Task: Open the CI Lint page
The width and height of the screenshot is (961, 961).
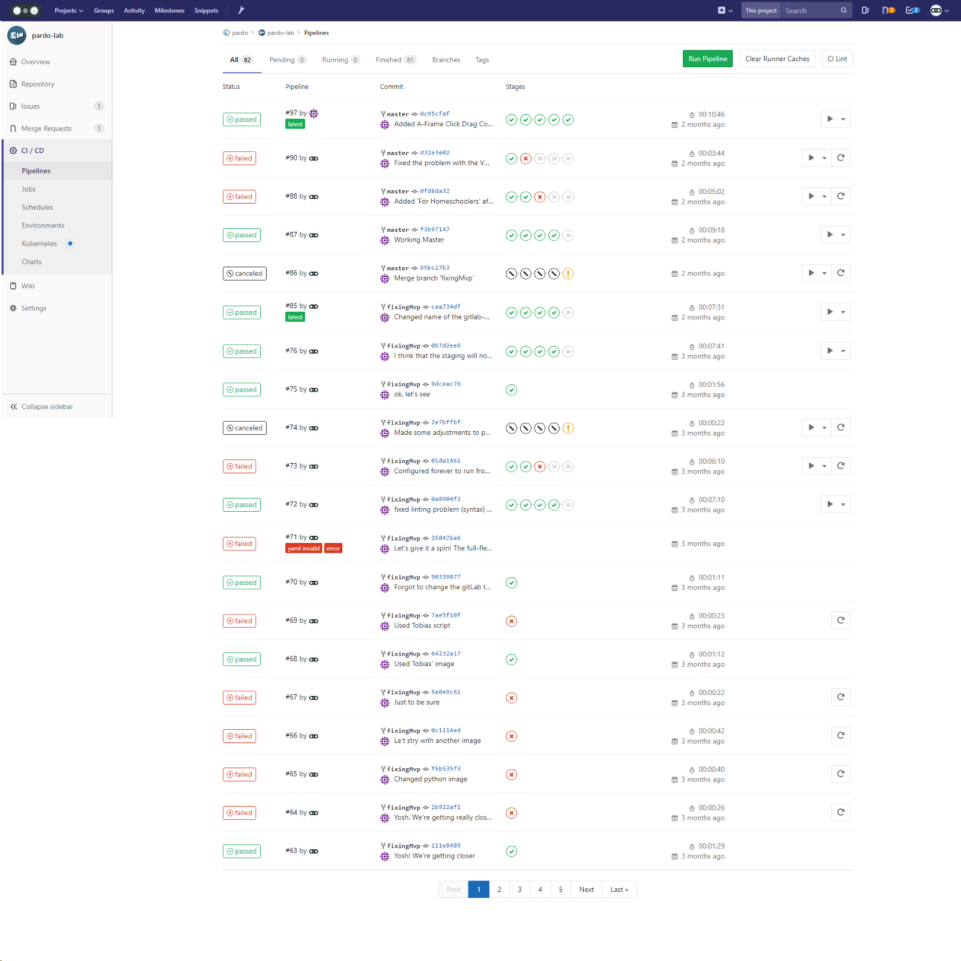Action: click(837, 59)
